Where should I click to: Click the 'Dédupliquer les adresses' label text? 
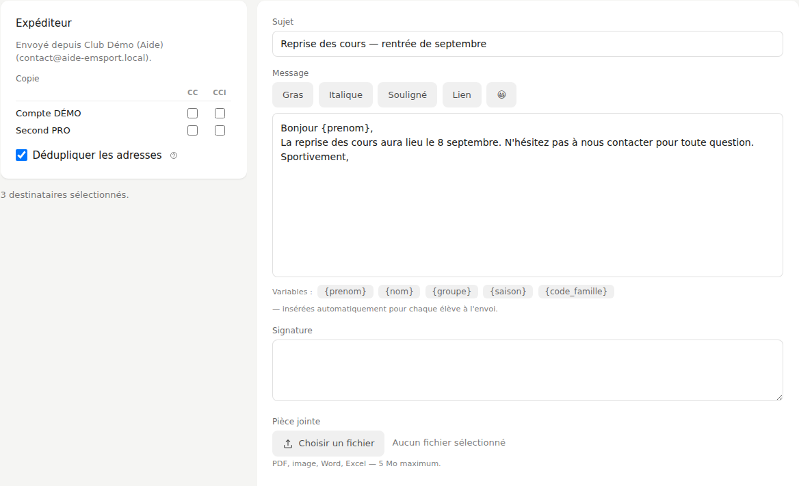97,155
